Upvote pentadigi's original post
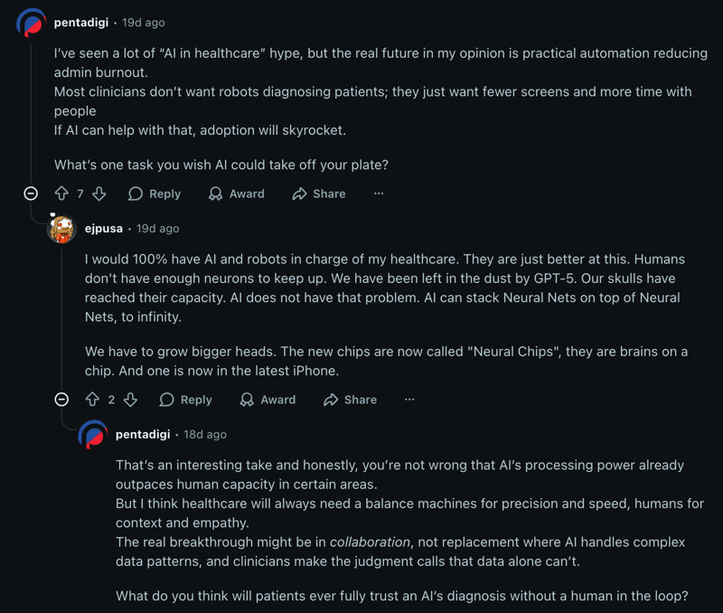 tap(61, 193)
